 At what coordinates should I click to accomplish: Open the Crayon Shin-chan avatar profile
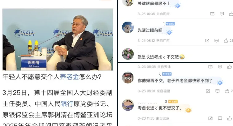(128, 105)
